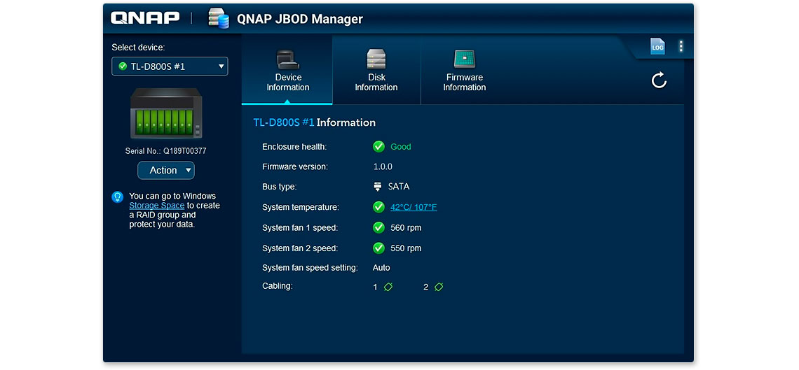The width and height of the screenshot is (799, 370).
Task: Click the TL-D800S enclosure device image
Action: (x=166, y=113)
